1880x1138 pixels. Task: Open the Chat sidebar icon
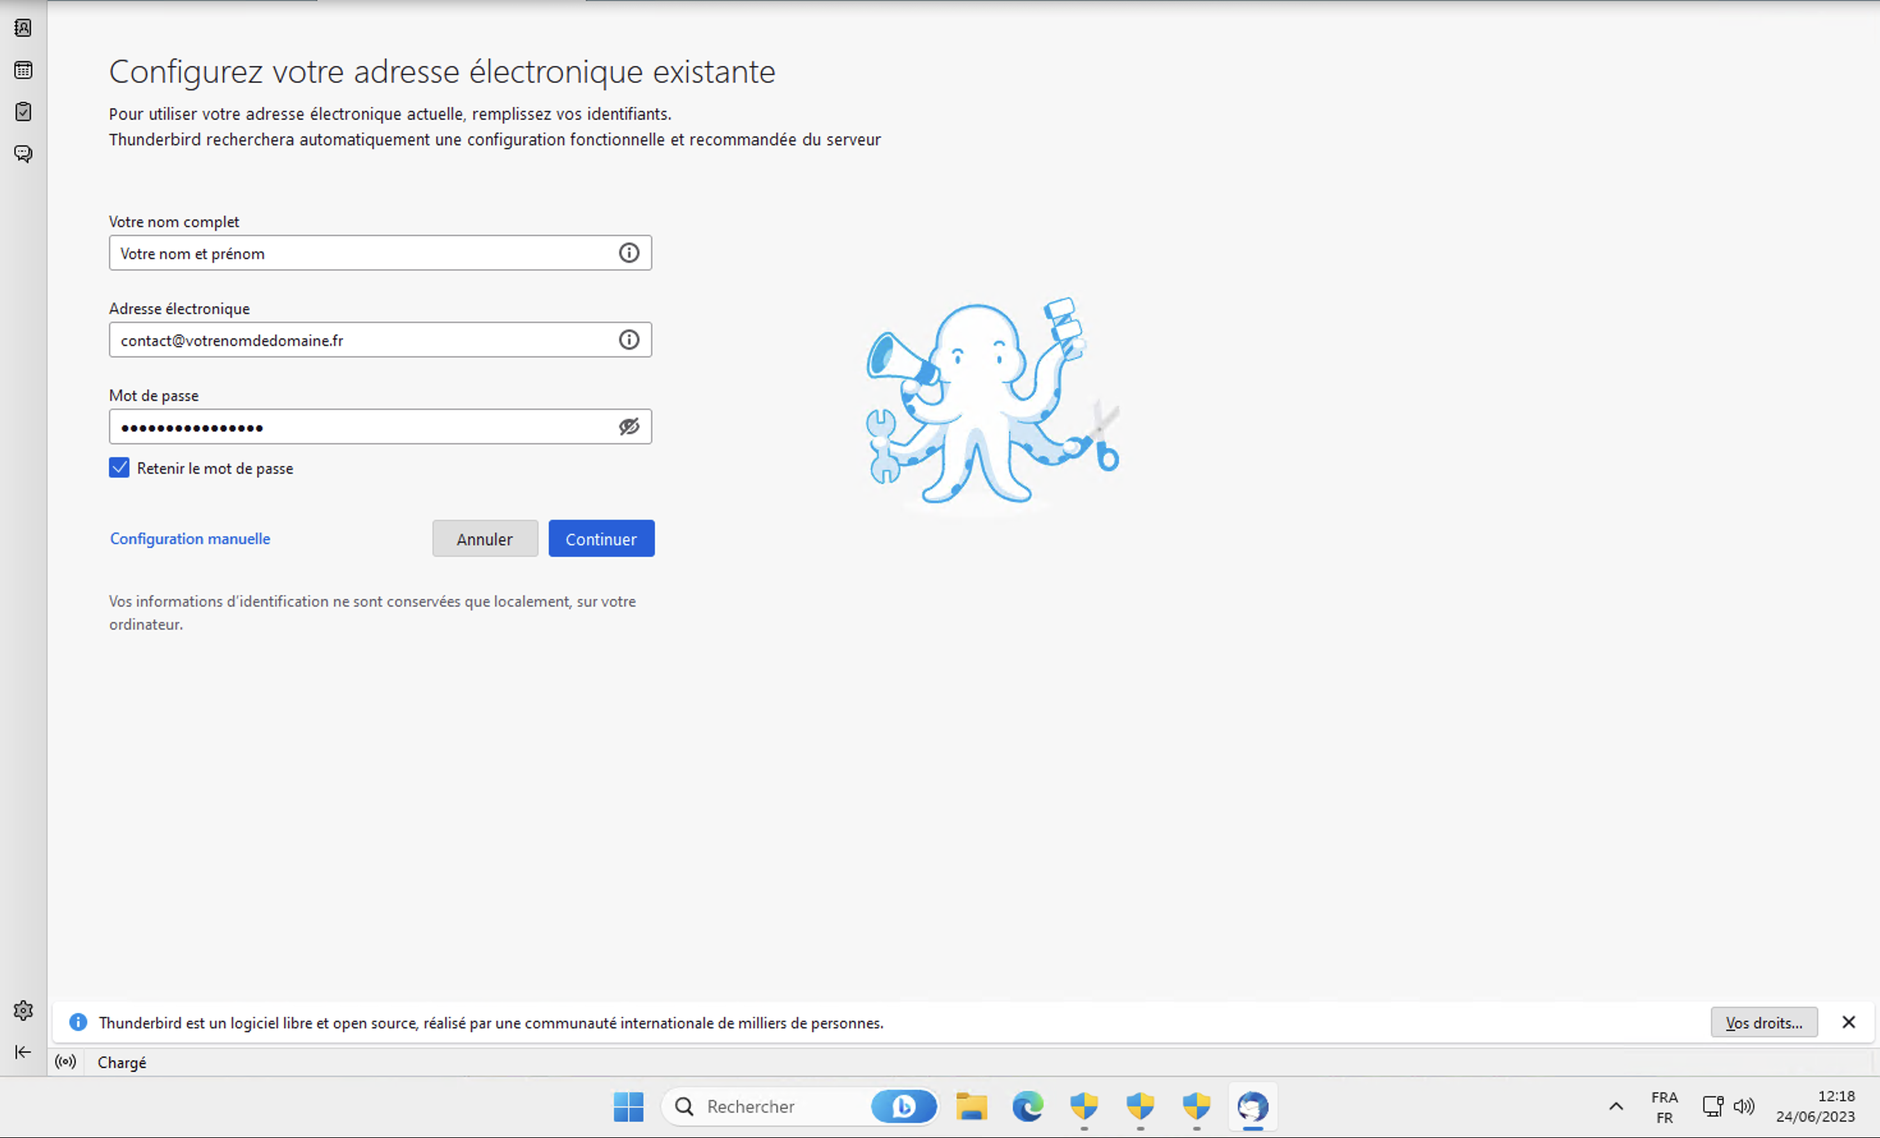coord(23,154)
